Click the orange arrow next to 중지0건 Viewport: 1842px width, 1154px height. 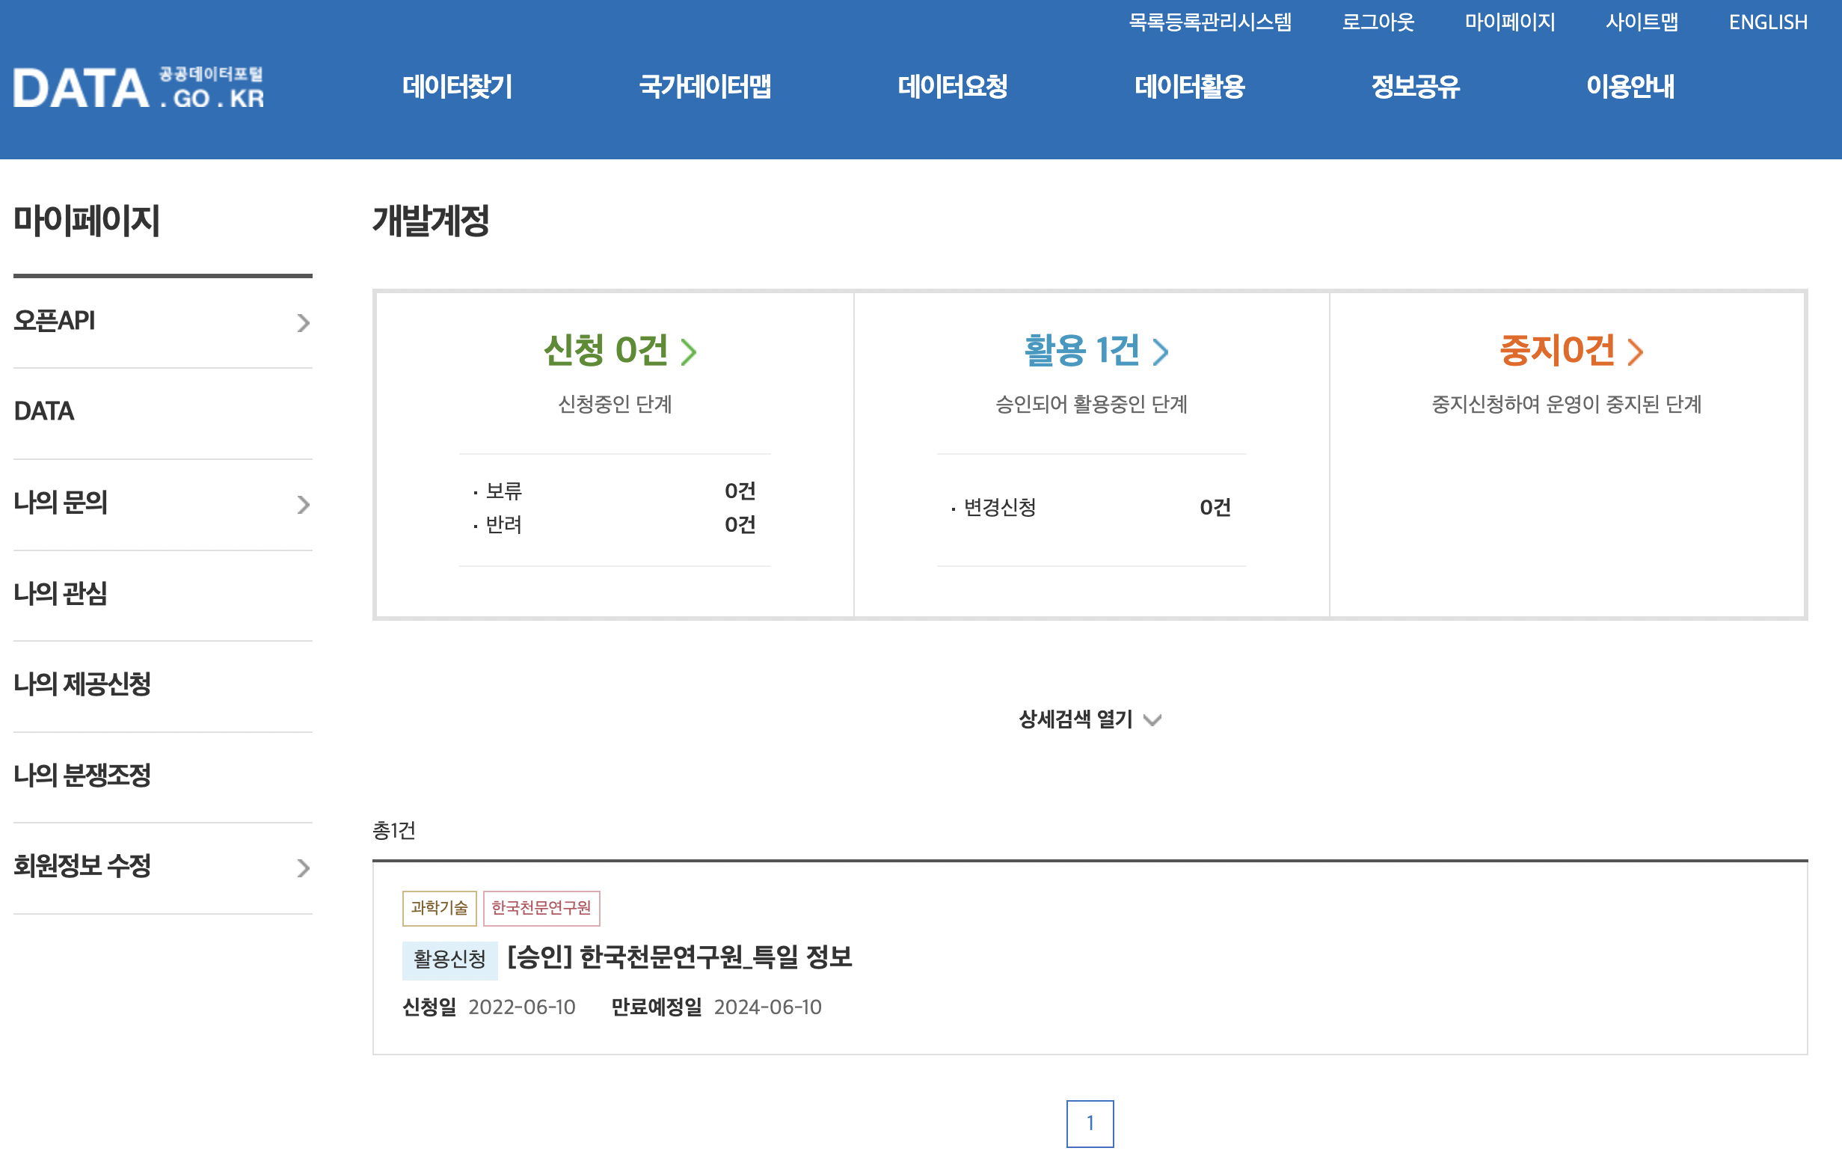point(1634,352)
